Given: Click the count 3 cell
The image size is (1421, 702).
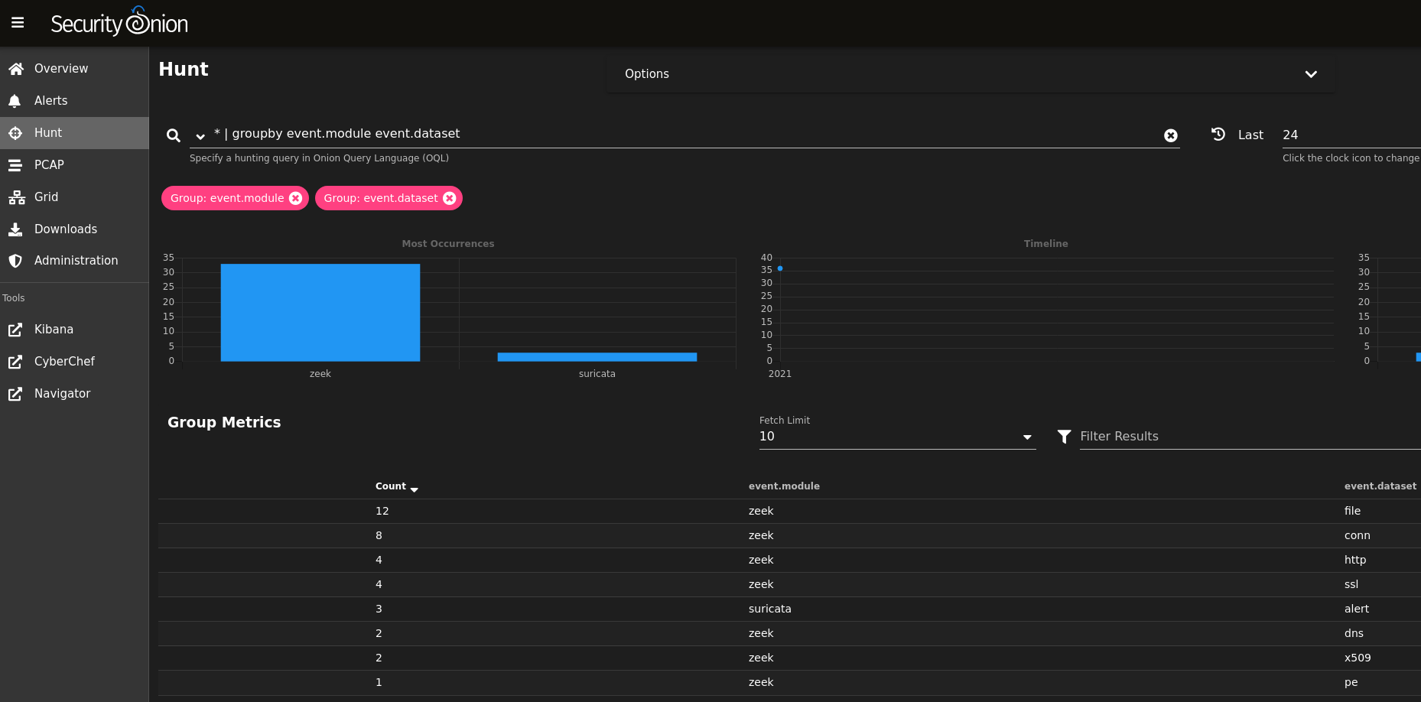Looking at the screenshot, I should point(379,609).
